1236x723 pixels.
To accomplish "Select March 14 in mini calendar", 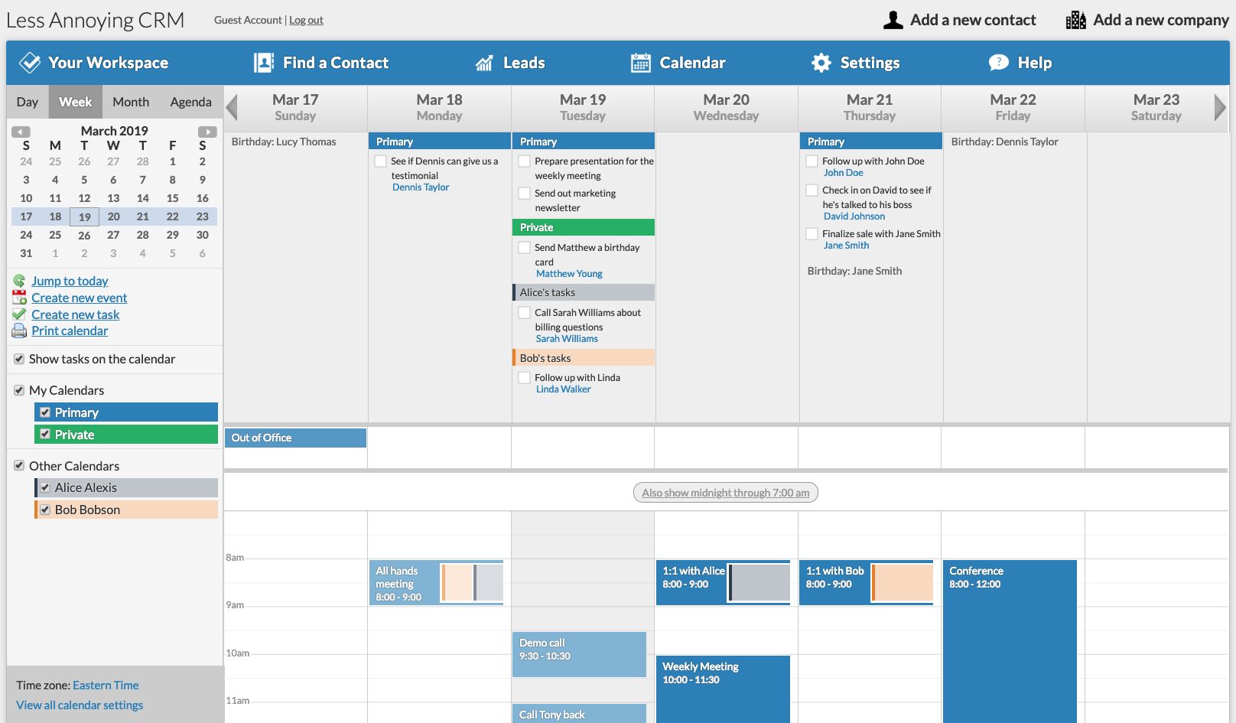I will coord(143,198).
